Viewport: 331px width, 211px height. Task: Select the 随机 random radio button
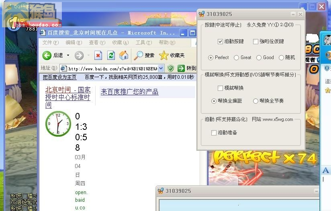[281, 57]
